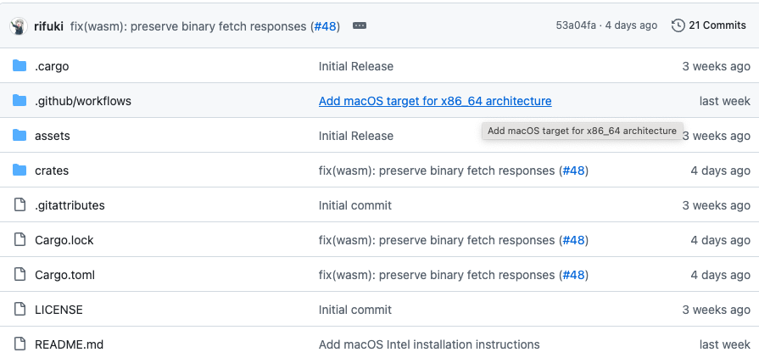Click '3 weeks ago' in .gitattributes row
Image resolution: width=759 pixels, height=358 pixels.
[x=716, y=205]
